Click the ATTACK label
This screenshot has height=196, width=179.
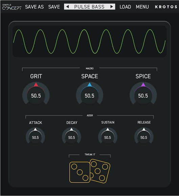tap(36, 123)
